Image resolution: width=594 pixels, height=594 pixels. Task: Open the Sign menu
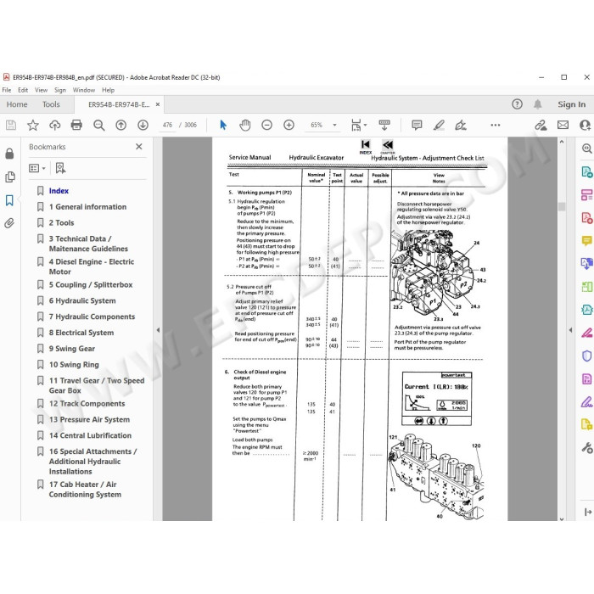pos(60,90)
